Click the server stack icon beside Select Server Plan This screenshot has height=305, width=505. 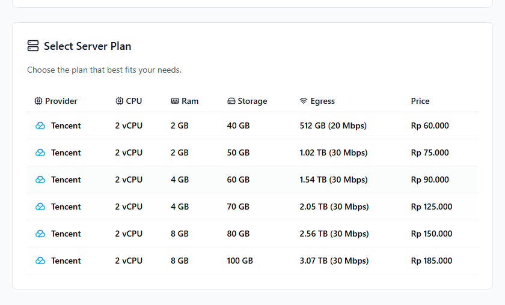(33, 46)
